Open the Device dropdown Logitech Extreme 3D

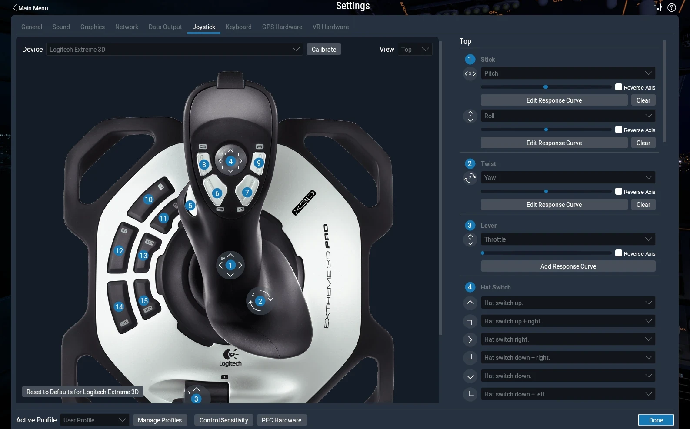(174, 49)
